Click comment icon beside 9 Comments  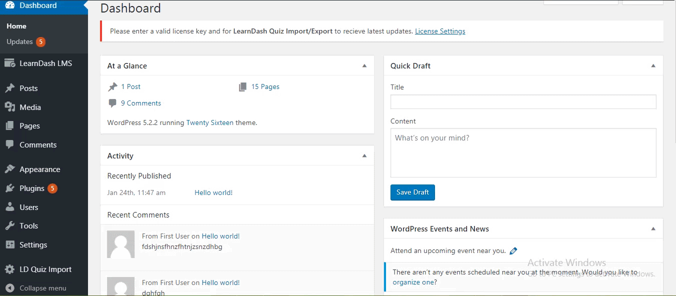[x=112, y=103]
